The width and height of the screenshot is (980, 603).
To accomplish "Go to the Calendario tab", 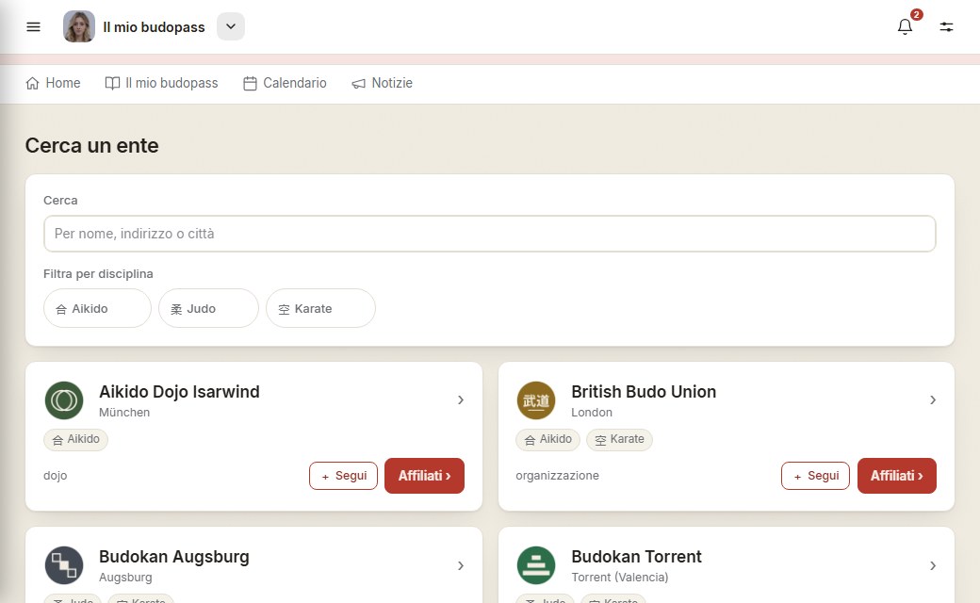I will [x=285, y=83].
